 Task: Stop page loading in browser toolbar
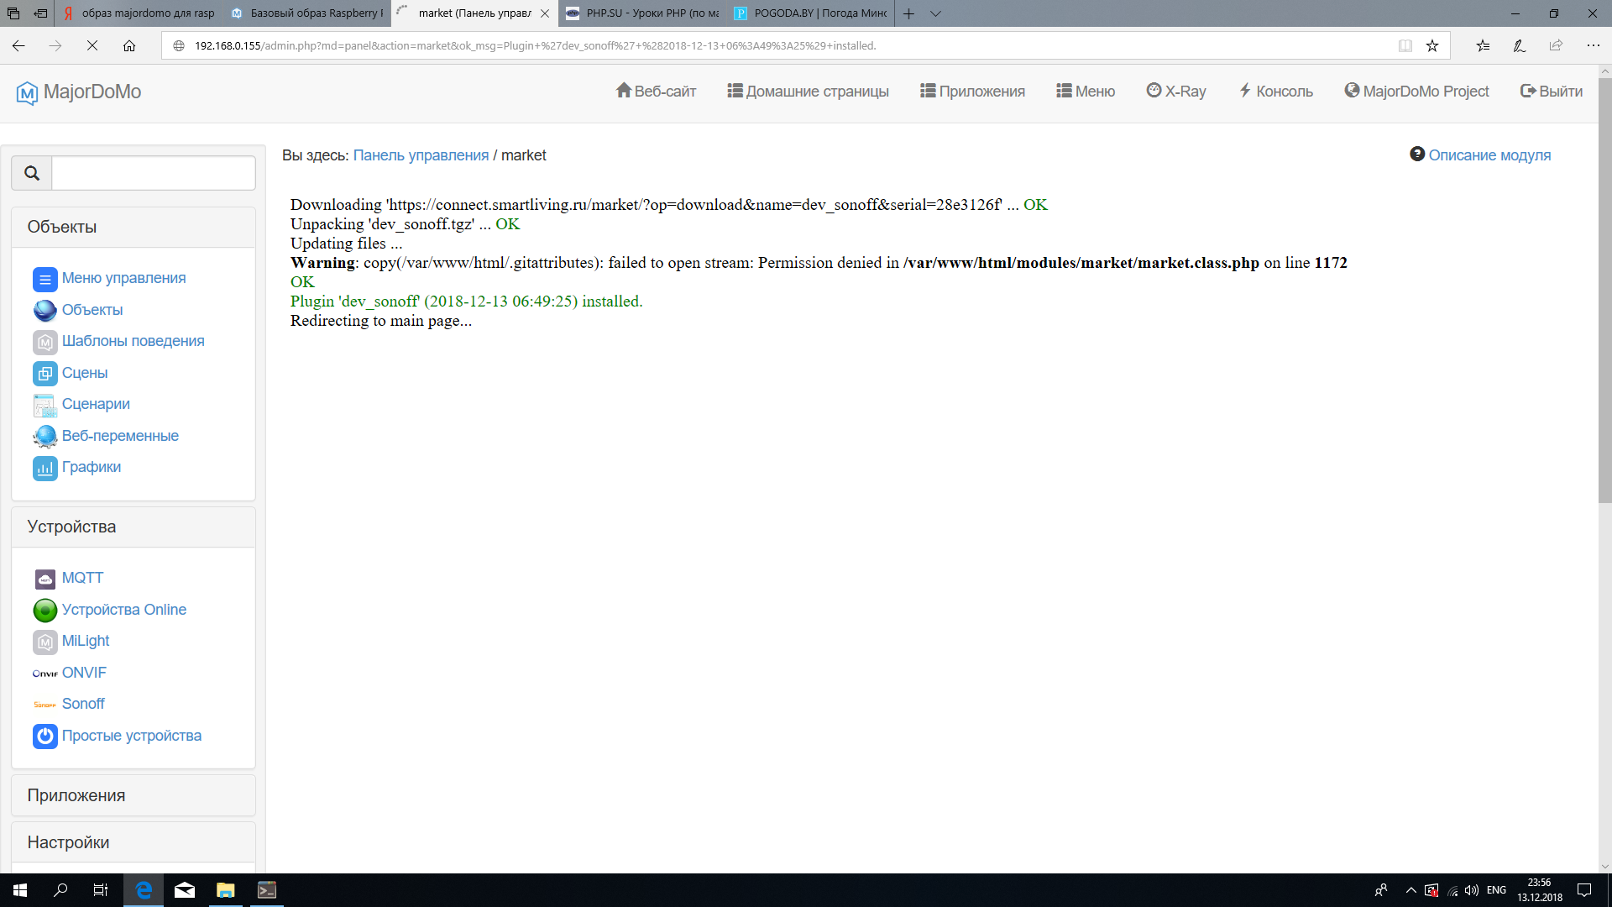[92, 46]
